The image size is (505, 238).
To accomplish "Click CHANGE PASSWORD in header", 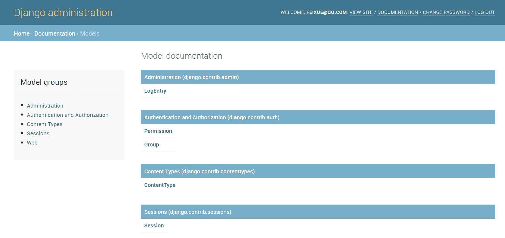I will (446, 12).
